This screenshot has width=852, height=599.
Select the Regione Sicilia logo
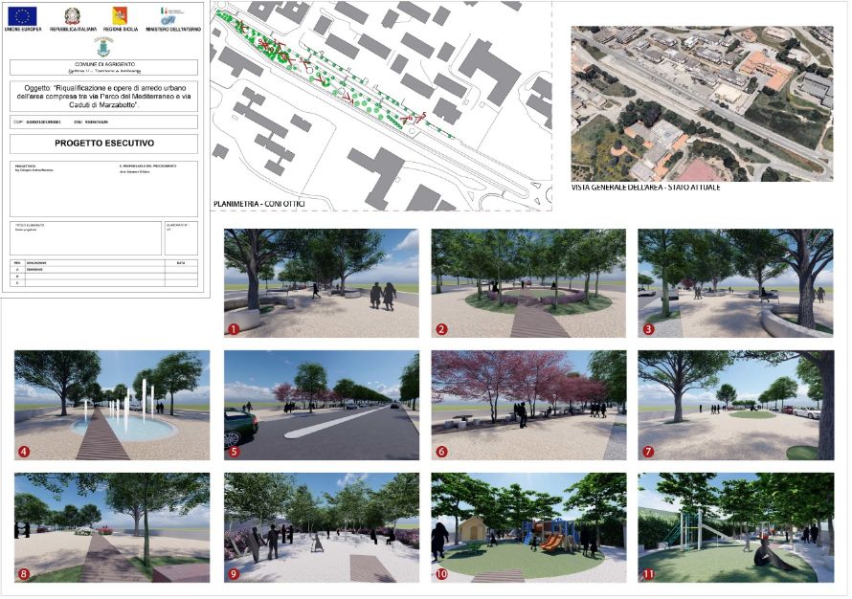click(x=121, y=16)
